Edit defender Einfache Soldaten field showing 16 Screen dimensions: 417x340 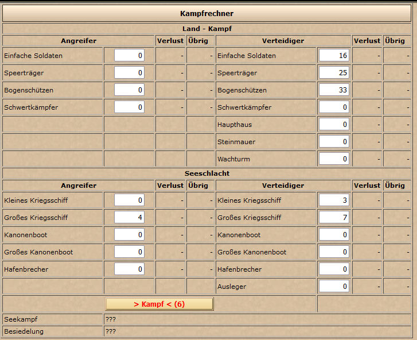(x=334, y=56)
